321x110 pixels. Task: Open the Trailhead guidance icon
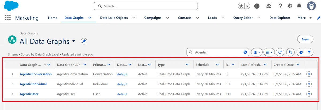(269, 6)
